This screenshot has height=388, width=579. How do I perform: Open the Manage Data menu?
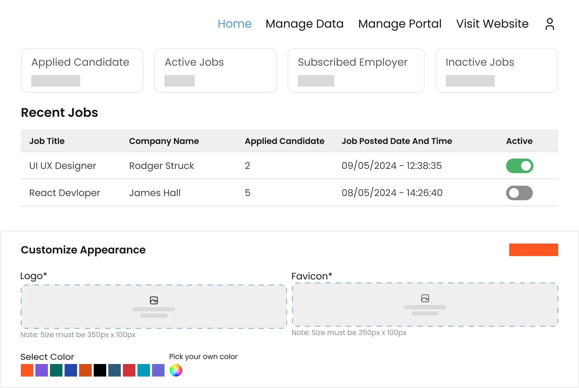[x=305, y=24]
